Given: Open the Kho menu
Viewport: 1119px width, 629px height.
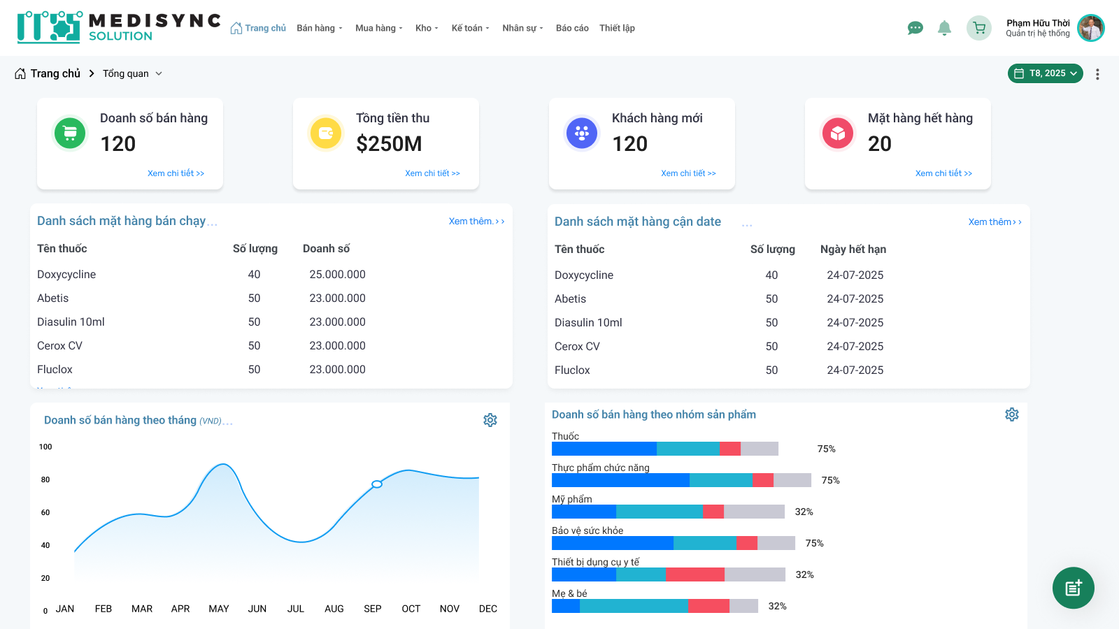Looking at the screenshot, I should (x=427, y=28).
